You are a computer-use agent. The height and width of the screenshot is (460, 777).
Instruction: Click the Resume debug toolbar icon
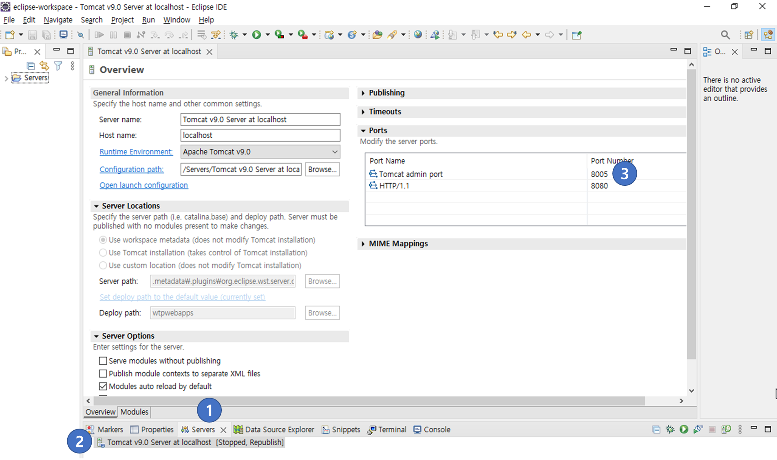99,35
